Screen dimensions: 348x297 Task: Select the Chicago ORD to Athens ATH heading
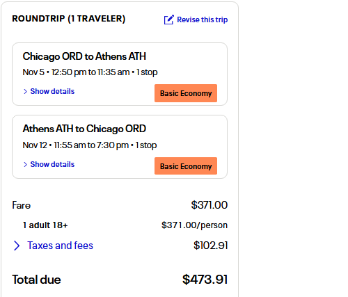pos(84,56)
